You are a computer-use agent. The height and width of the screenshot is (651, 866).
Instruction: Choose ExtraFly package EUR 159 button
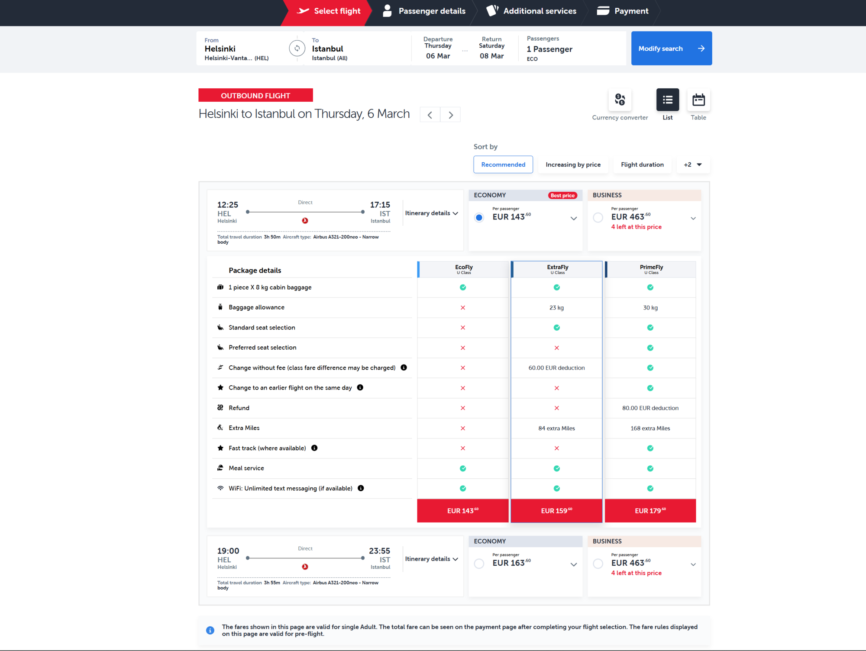click(556, 511)
